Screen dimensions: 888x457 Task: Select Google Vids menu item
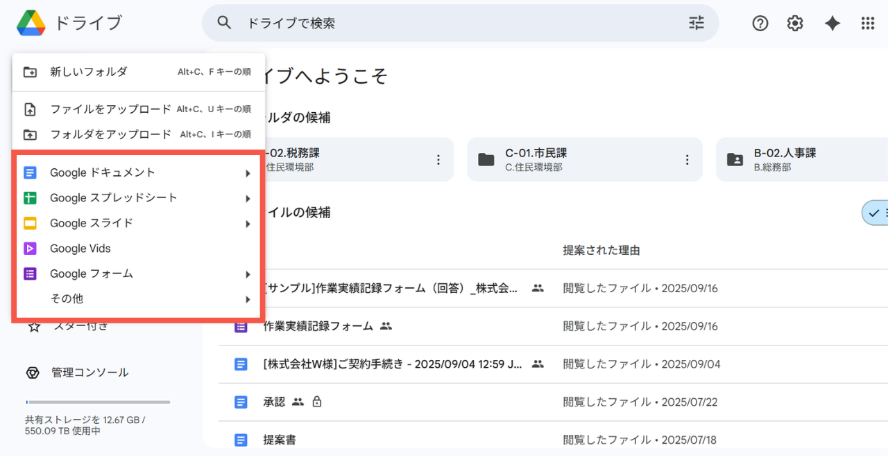point(139,249)
